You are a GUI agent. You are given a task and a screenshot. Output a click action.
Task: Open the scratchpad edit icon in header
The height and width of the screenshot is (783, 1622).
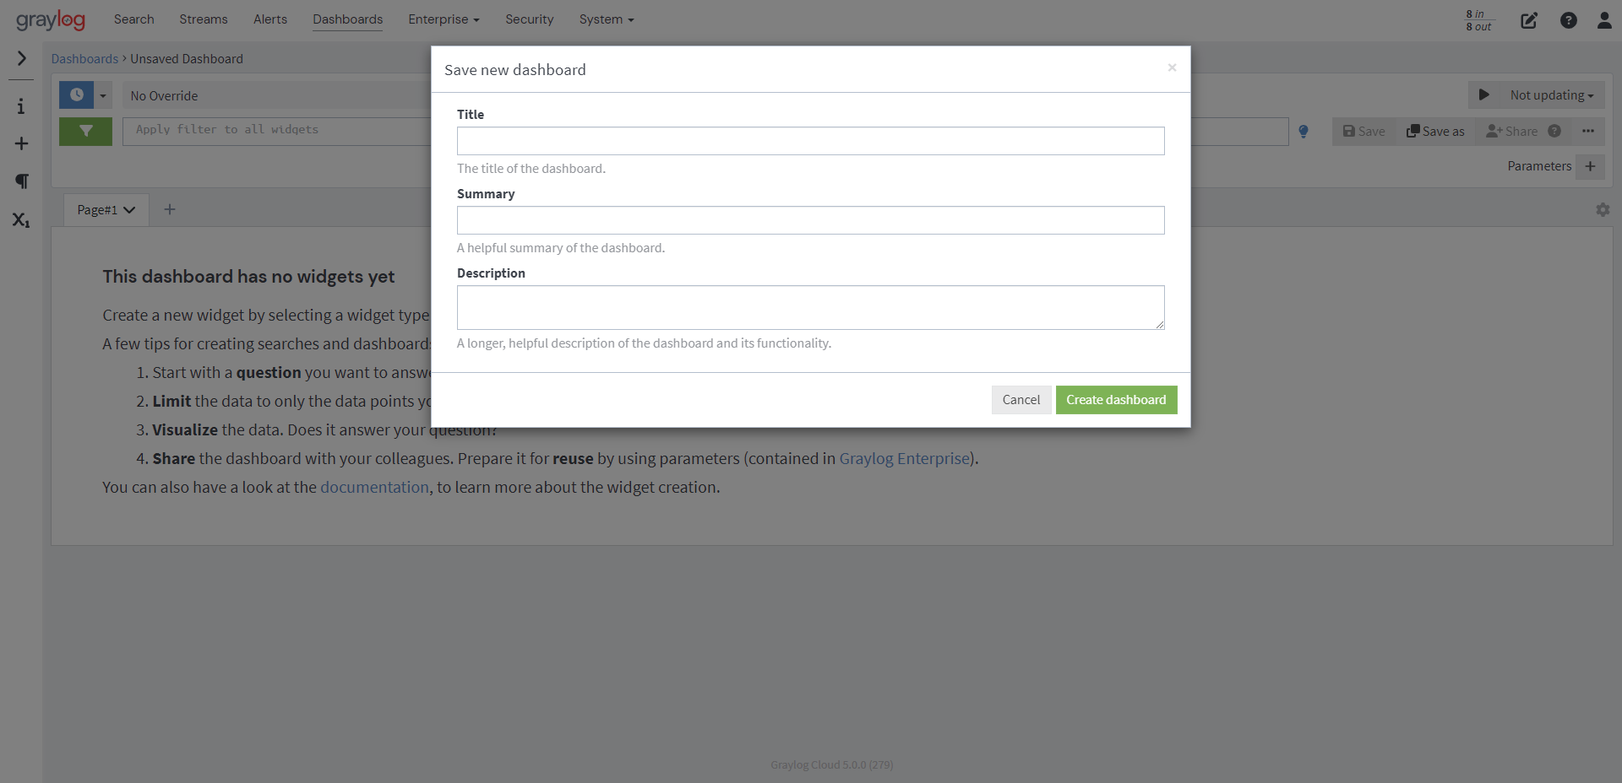tap(1529, 20)
